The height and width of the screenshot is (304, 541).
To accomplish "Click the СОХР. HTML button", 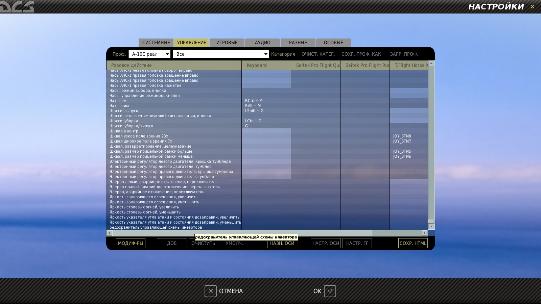I will [x=413, y=243].
